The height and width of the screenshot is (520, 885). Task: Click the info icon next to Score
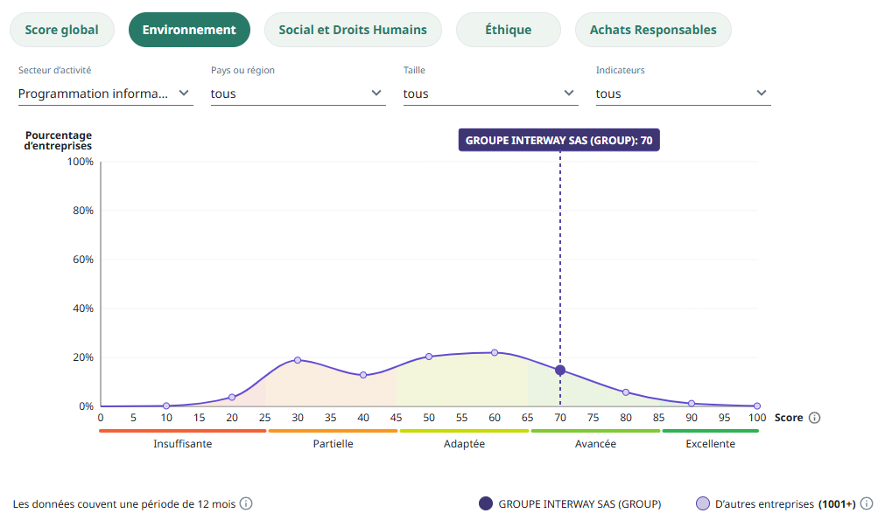[814, 418]
